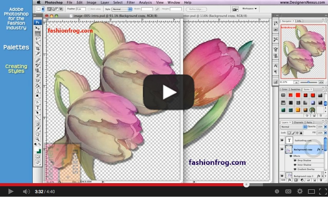Toggle Gradient Overlay effect visibility
The image size is (328, 197).
[x=295, y=169]
